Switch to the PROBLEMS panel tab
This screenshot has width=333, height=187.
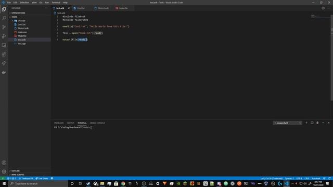tap(59, 123)
